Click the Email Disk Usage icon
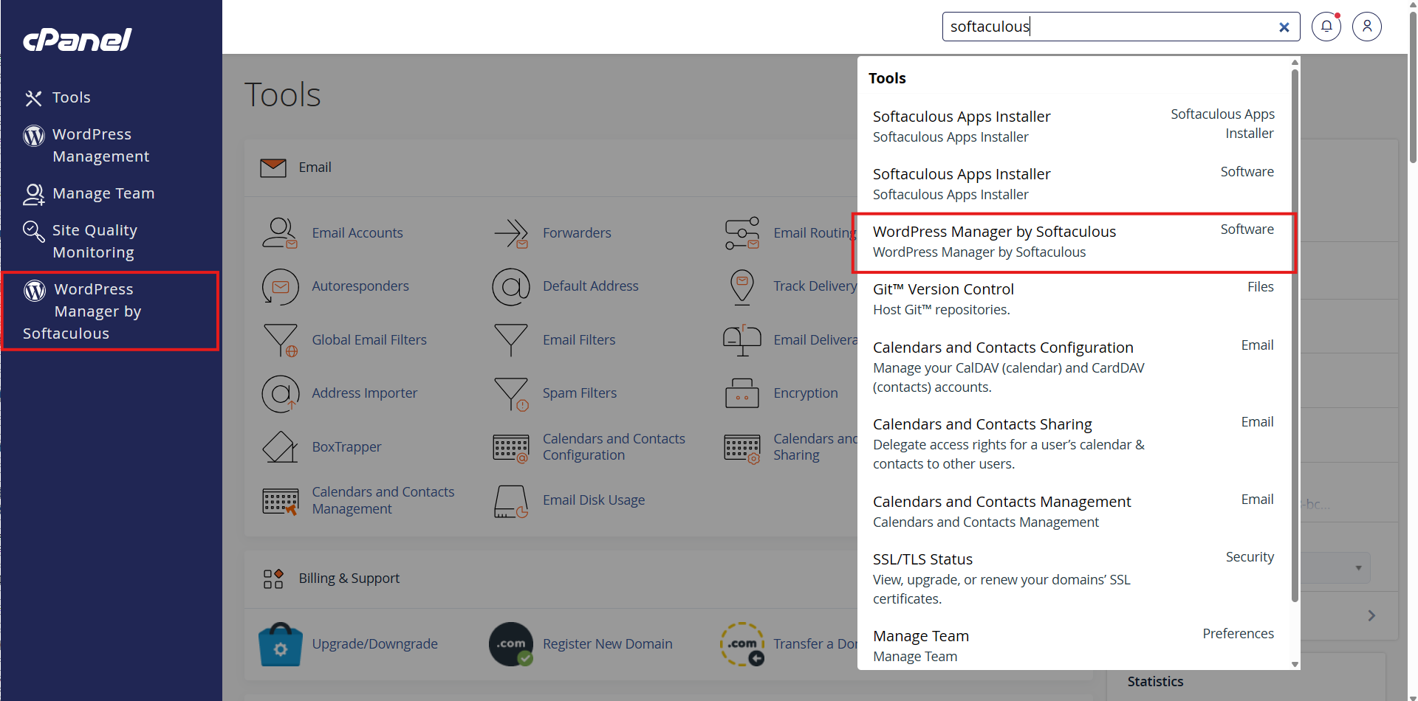Viewport: 1418px width, 701px height. (x=511, y=501)
